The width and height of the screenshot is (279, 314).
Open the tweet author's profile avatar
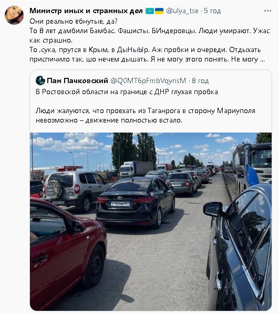pos(14,15)
